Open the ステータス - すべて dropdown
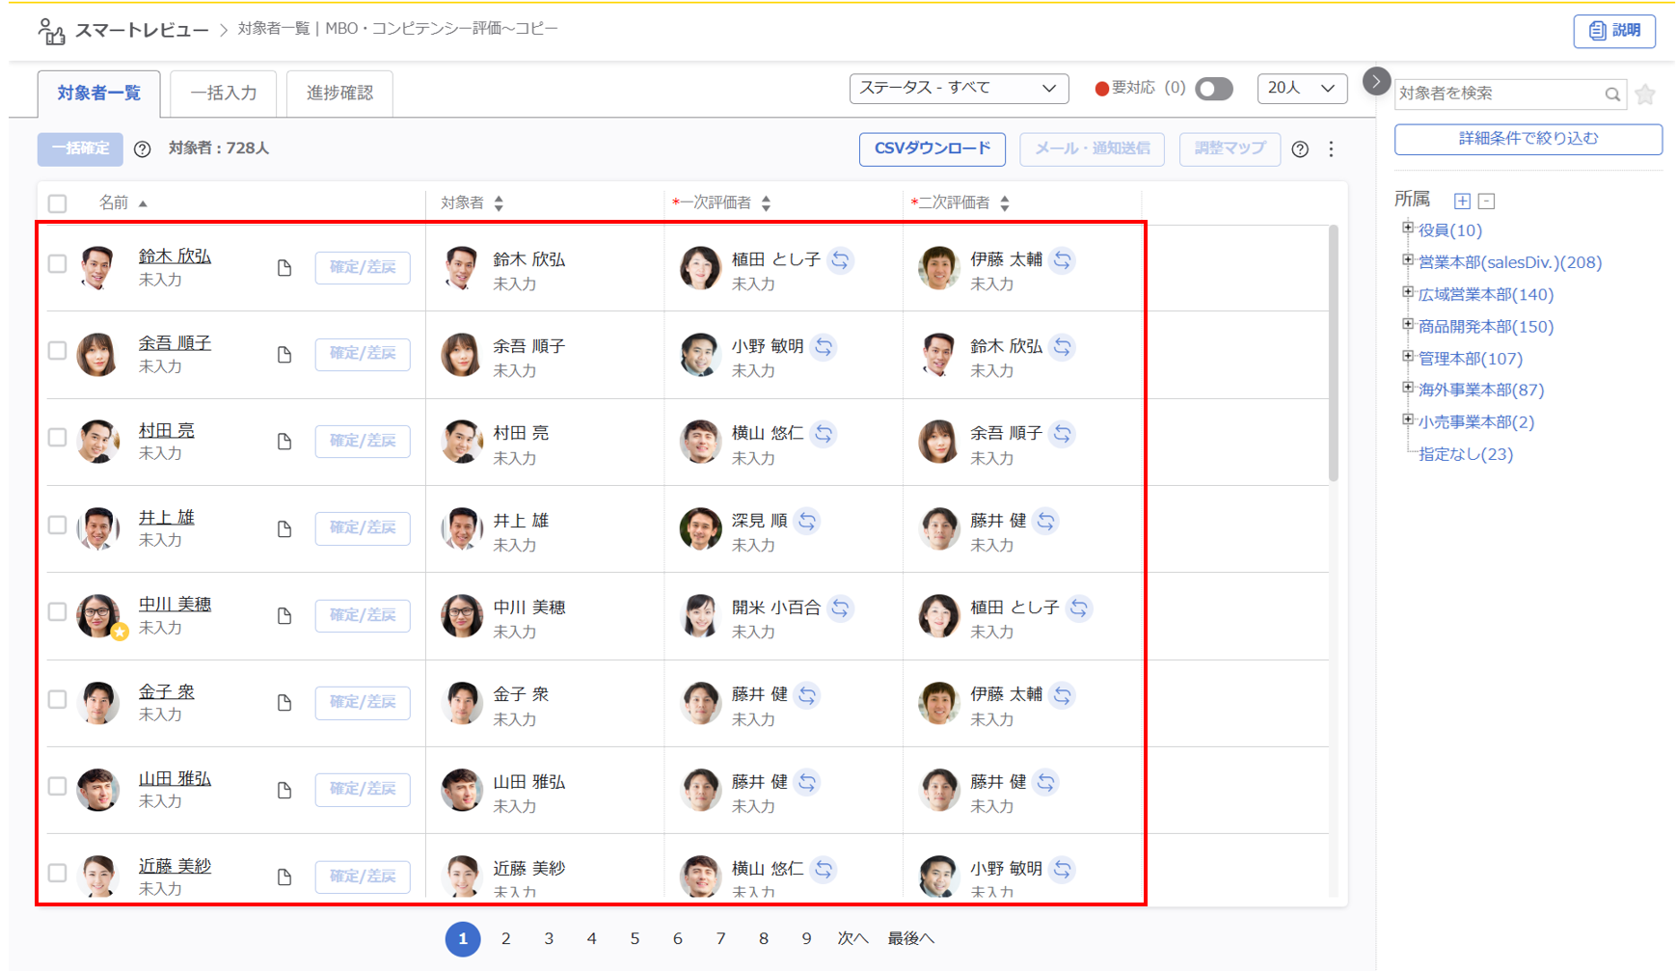Screen dimensions: 1676x971 click(x=958, y=89)
